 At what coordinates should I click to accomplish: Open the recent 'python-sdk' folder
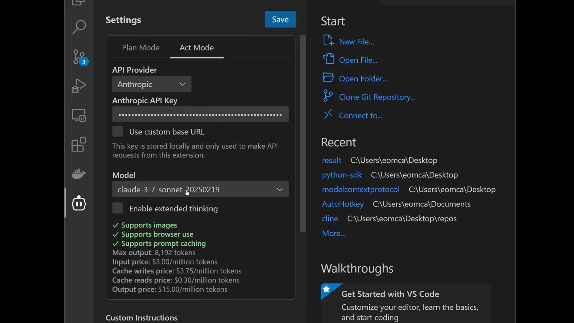342,175
